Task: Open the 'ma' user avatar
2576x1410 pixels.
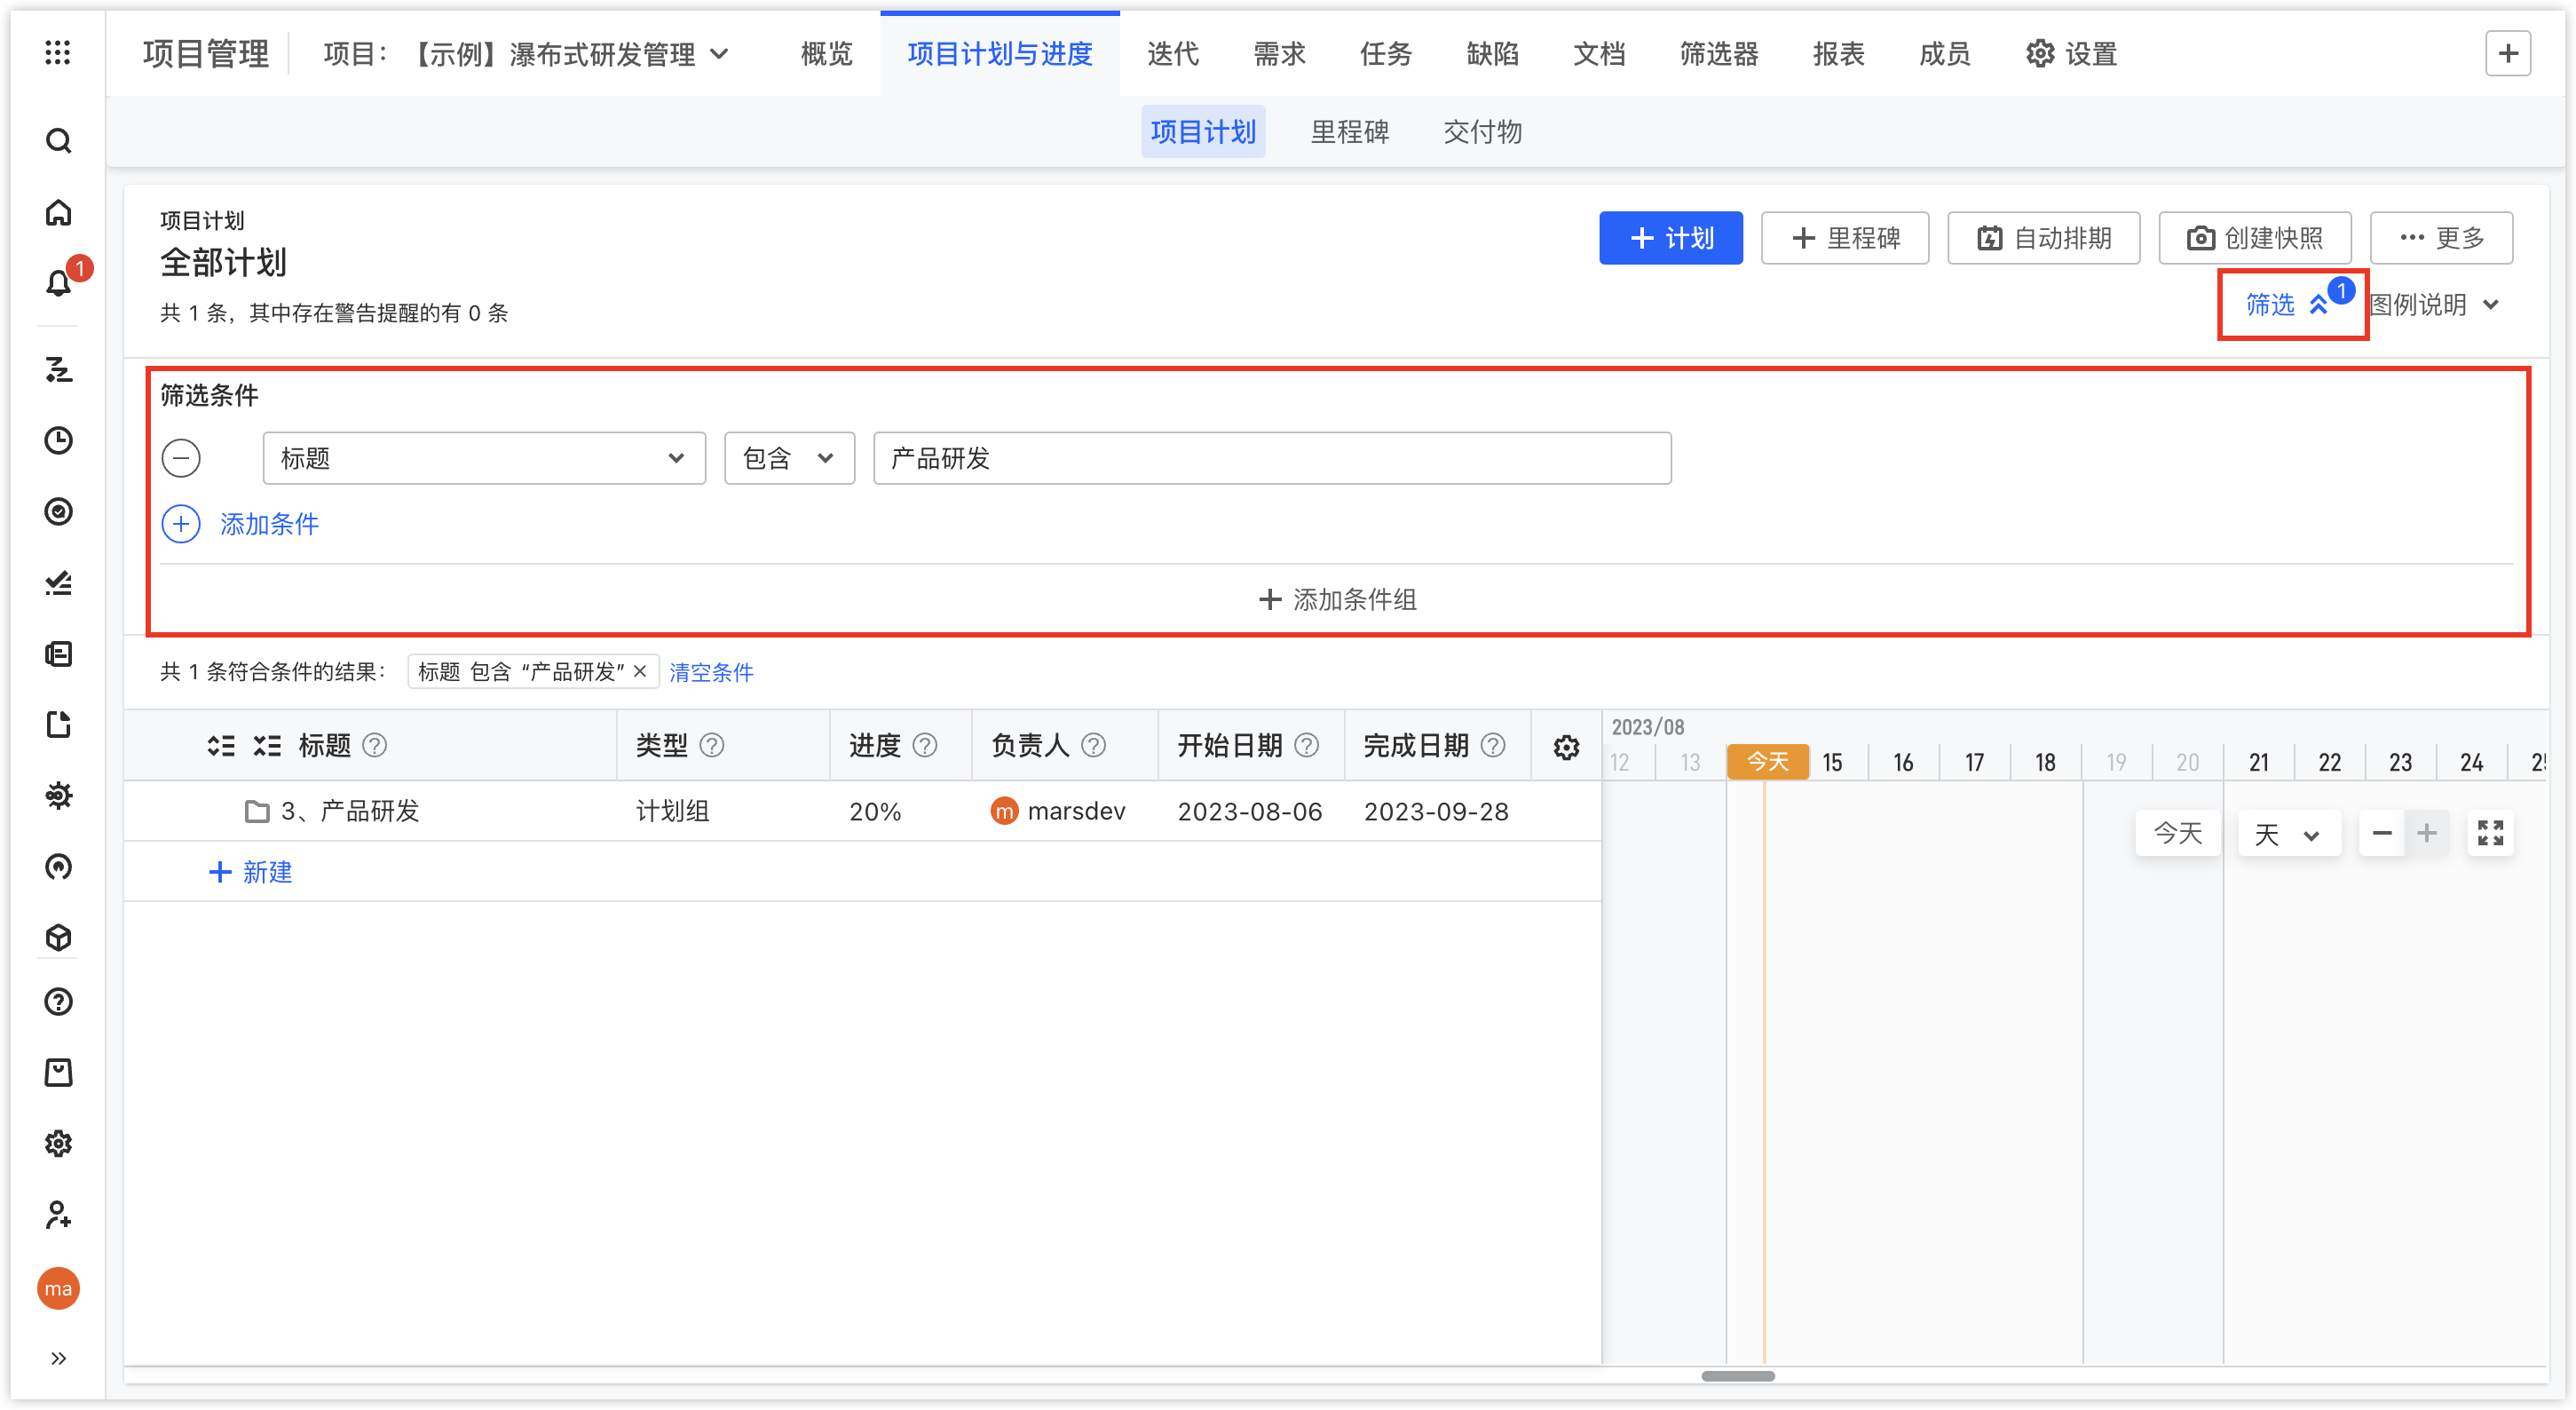Action: [x=58, y=1288]
